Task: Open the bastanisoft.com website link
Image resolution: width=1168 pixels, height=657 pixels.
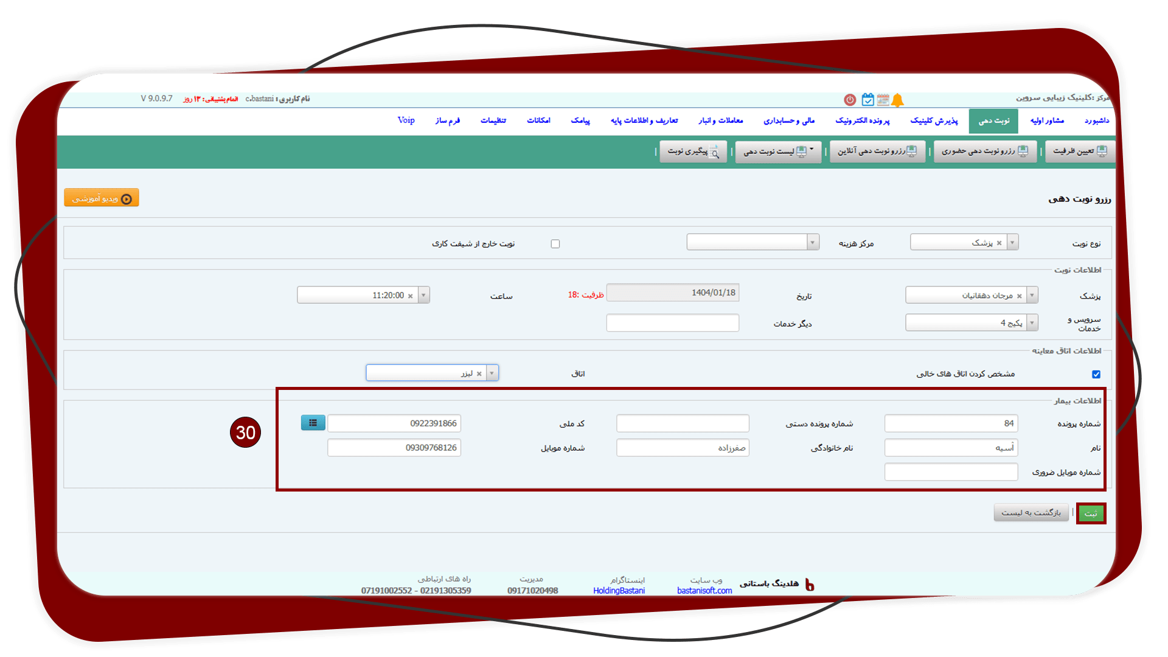Action: click(x=704, y=591)
